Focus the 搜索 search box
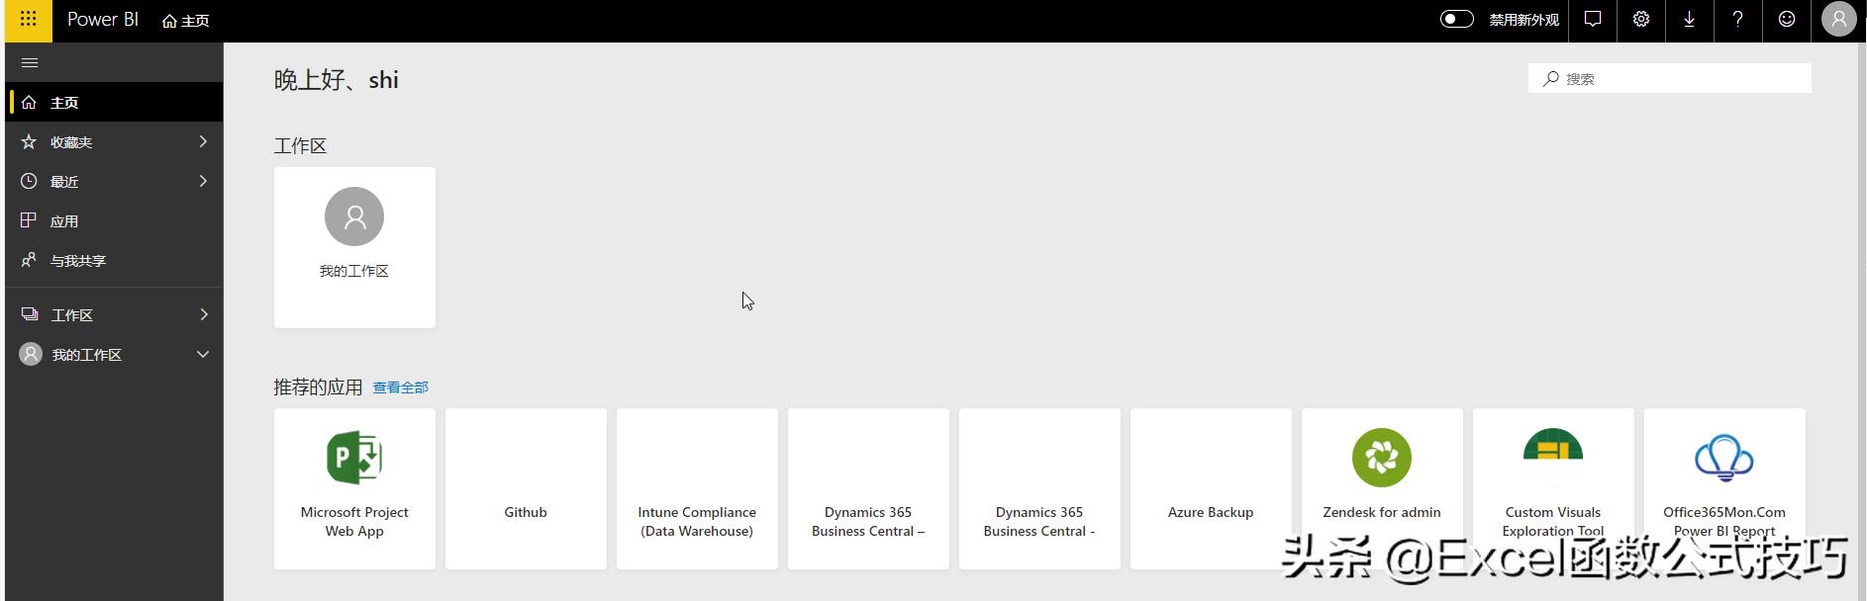 click(1670, 78)
